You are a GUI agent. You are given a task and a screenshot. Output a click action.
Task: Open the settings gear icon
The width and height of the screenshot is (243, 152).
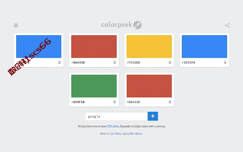tap(16, 25)
